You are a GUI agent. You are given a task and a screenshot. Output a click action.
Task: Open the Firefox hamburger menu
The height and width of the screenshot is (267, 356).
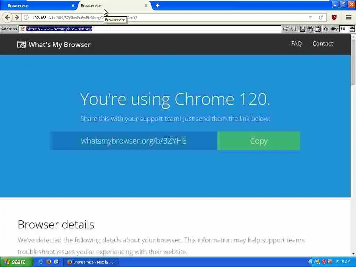pyautogui.click(x=349, y=17)
